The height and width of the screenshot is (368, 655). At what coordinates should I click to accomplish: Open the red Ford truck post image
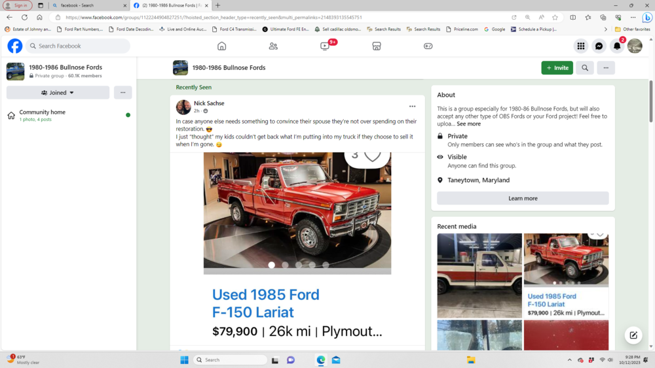click(297, 213)
